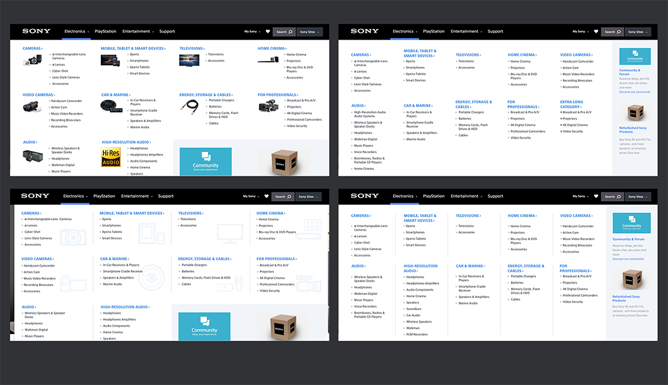
Task: Click the cardboard Sony box in the outline-icon mockup
Action: [283, 327]
